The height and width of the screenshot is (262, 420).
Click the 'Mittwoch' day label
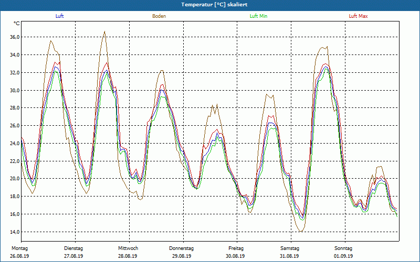coord(128,248)
